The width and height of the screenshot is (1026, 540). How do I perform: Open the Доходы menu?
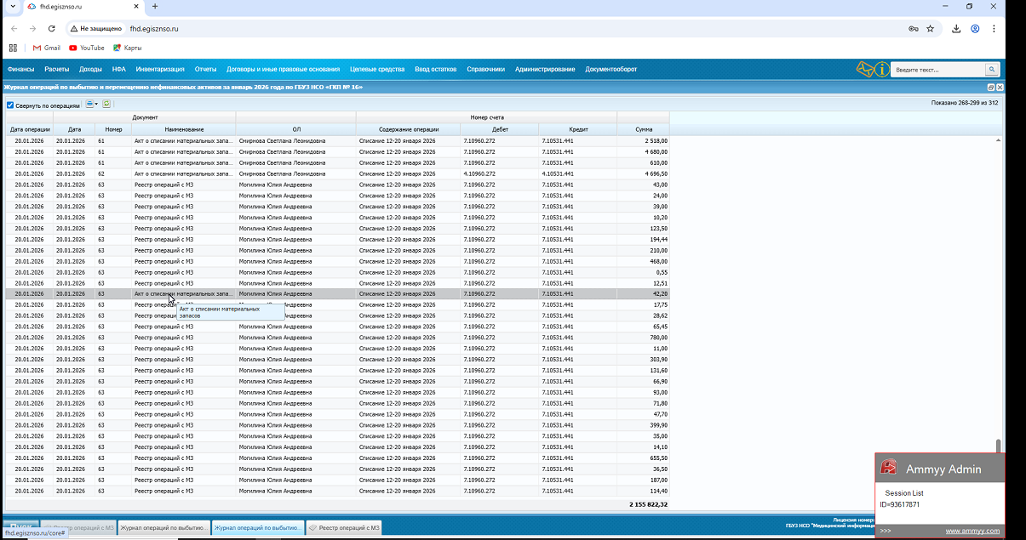pos(90,69)
